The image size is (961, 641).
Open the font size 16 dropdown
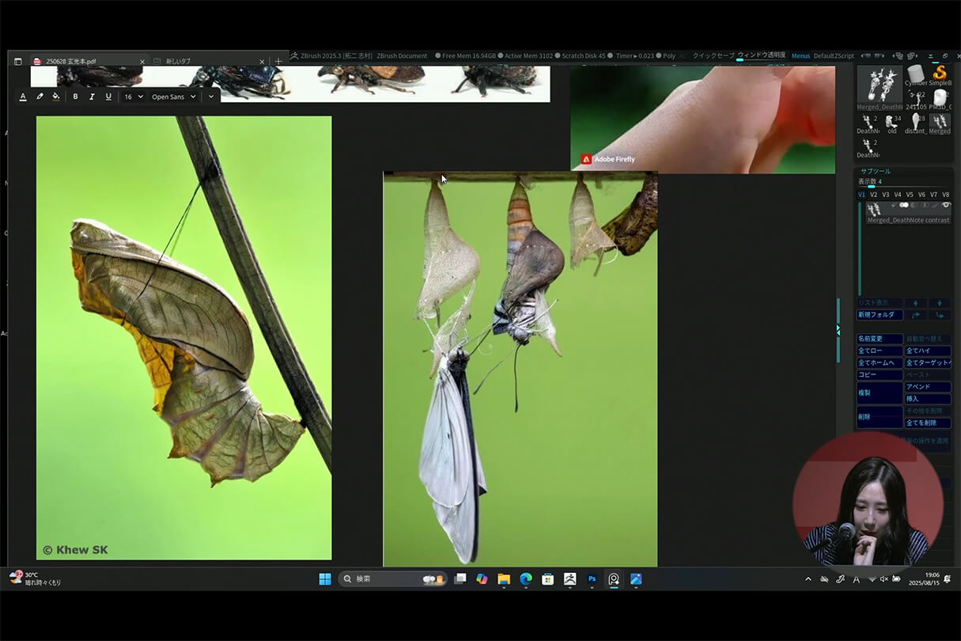click(133, 97)
